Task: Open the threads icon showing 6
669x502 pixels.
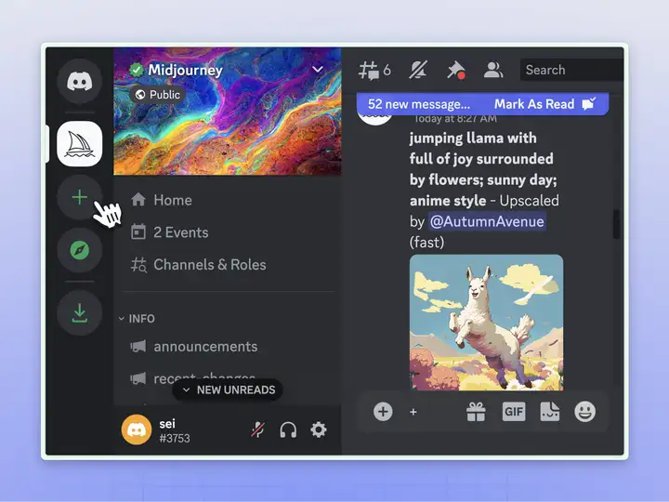Action: 374,70
